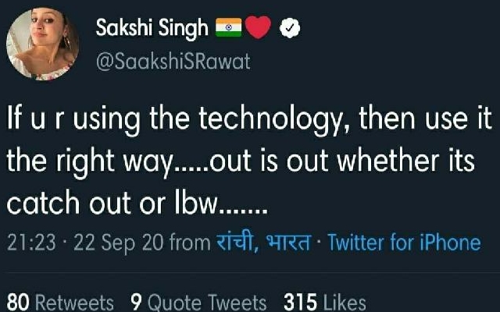Click the 21:23 timestamp
The height and width of the screenshot is (312, 500).
tap(31, 243)
